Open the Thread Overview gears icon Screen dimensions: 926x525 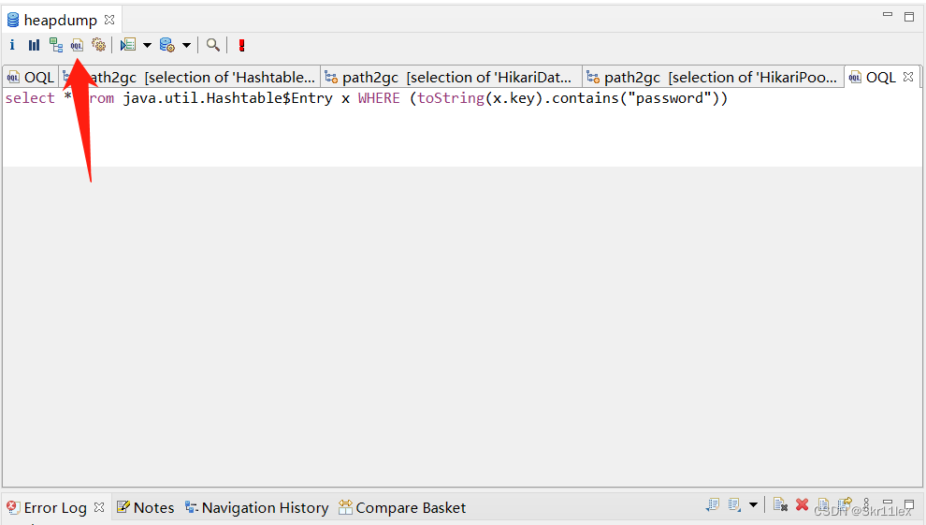point(98,45)
